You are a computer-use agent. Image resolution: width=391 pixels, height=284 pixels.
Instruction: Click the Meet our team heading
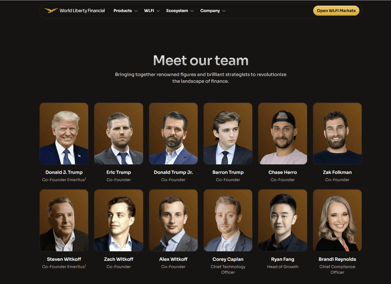[x=201, y=61]
